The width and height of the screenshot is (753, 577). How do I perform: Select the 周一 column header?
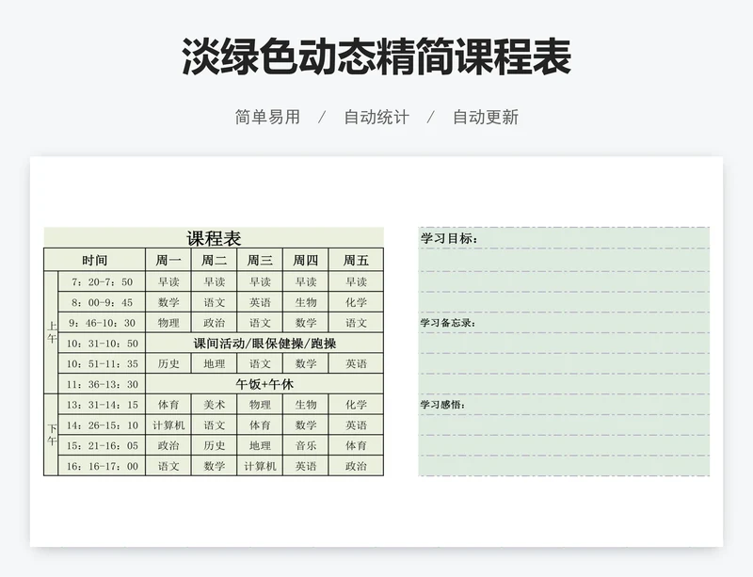(168, 260)
